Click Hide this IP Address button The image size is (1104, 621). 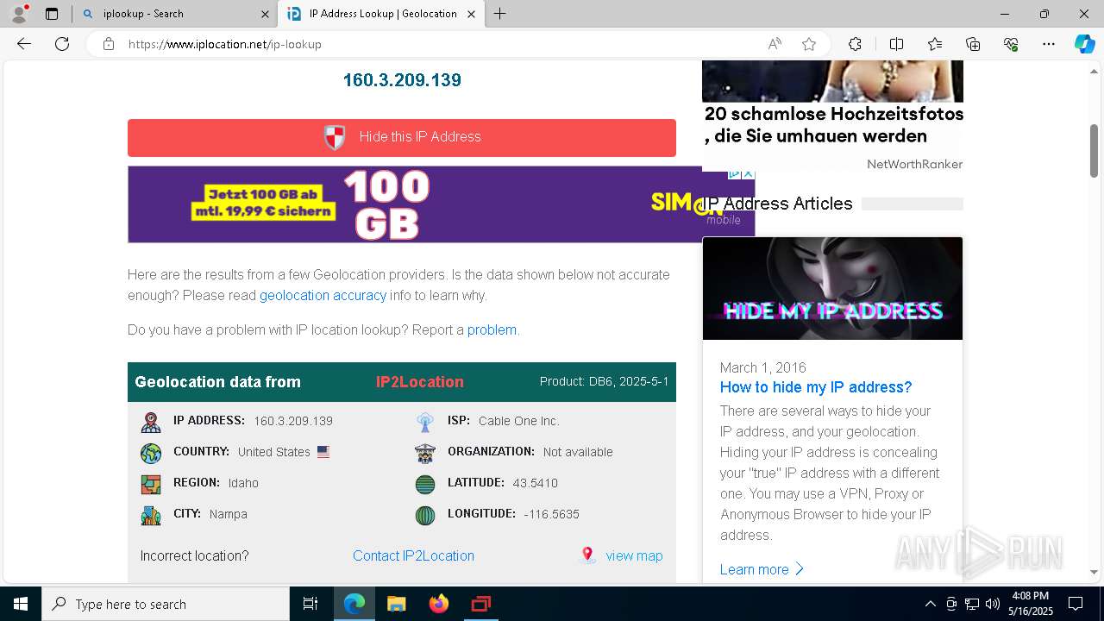point(402,137)
